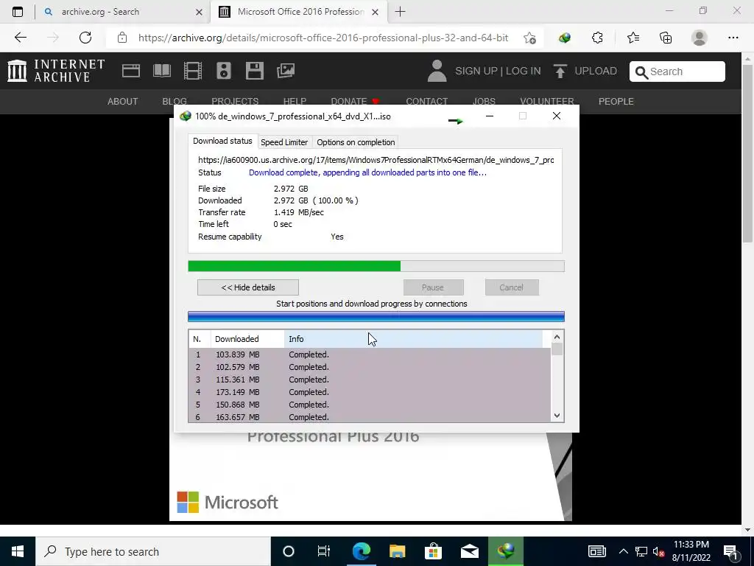Close the archive.org - Search tab
754x566 pixels.
tap(199, 12)
